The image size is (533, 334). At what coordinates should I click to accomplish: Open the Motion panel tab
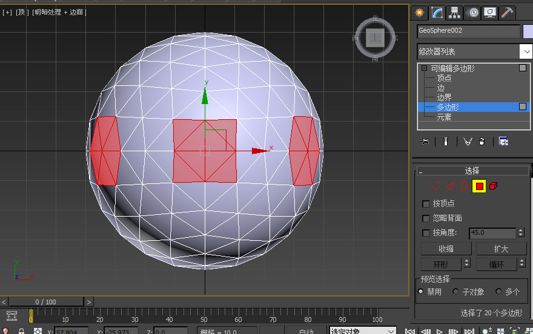(x=472, y=12)
